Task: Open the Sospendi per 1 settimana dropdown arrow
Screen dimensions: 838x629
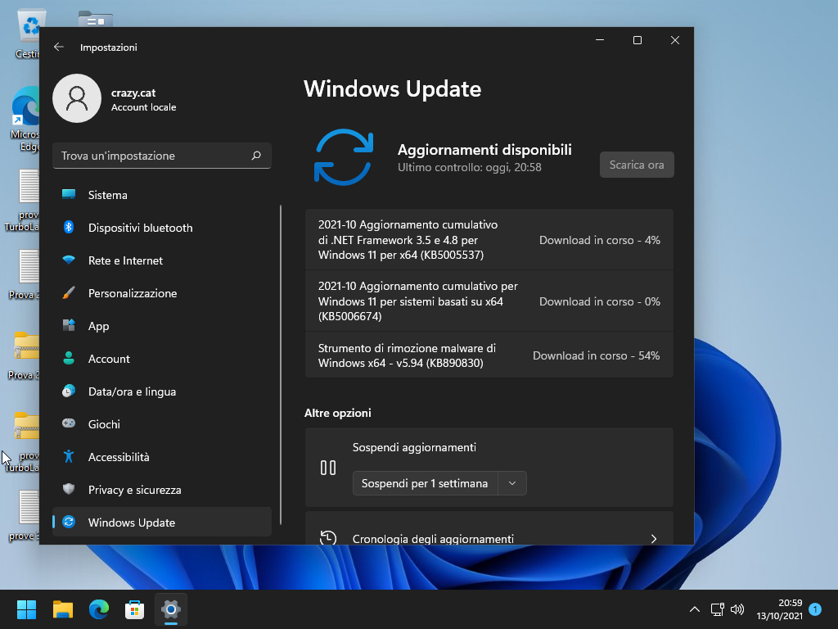Action: pos(512,483)
